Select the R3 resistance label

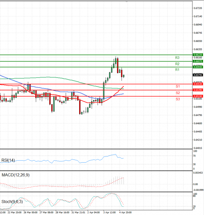[177, 58]
